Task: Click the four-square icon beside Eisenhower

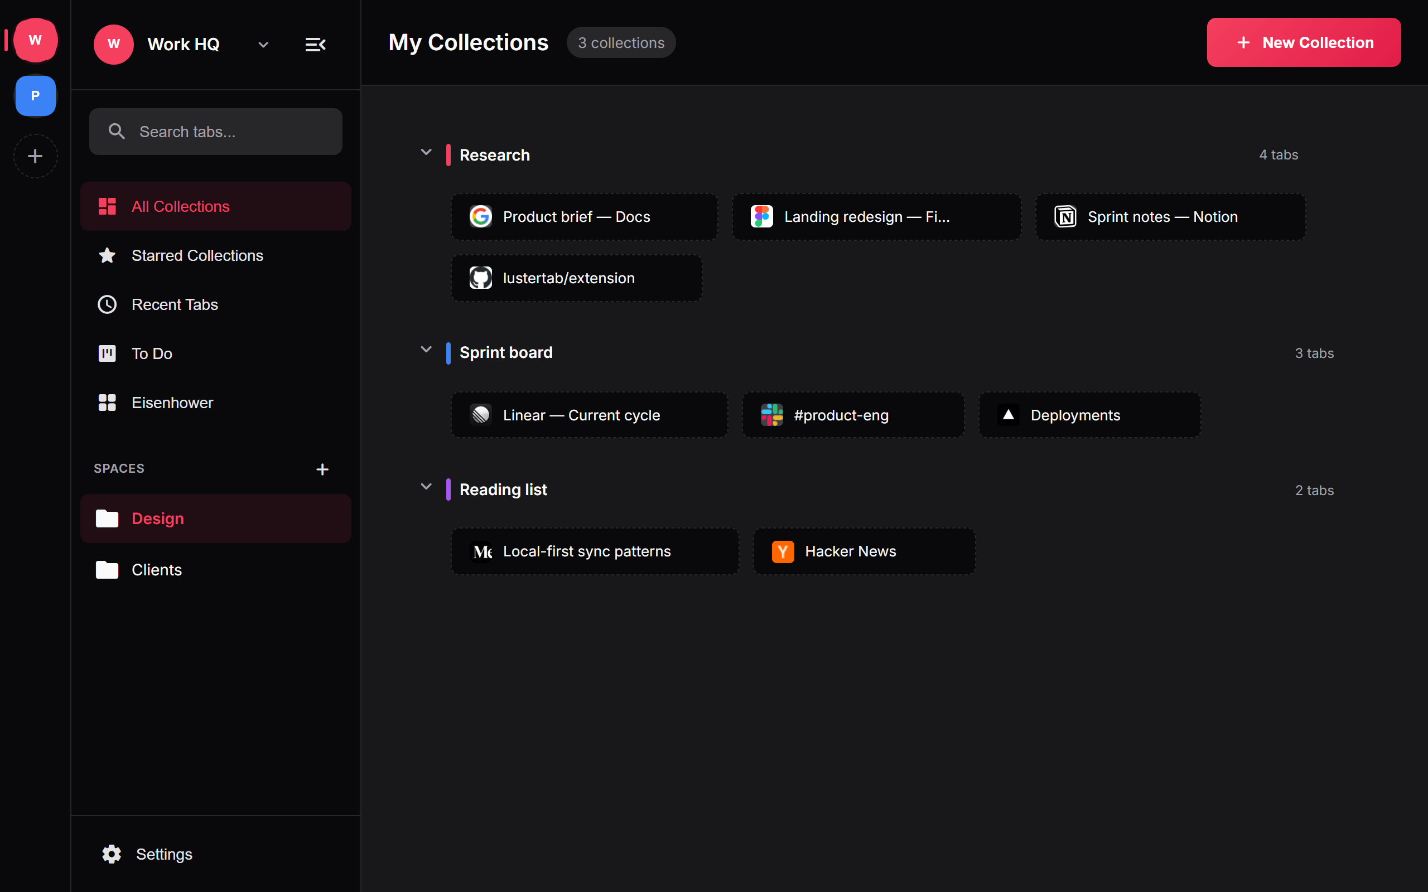Action: click(107, 403)
